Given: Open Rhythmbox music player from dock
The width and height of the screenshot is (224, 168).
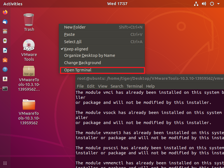Looking at the screenshot, I should coord(5,41).
